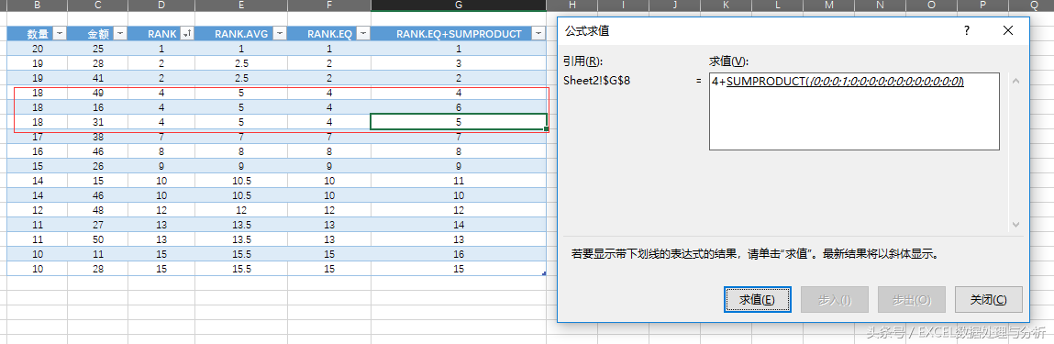The image size is (1054, 344).
Task: Click the 数量 cell containing 12
Action: point(37,210)
